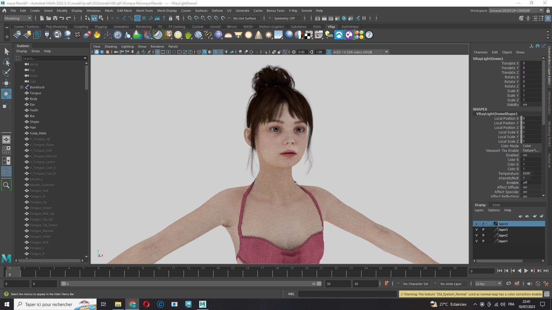This screenshot has width=552, height=310.
Task: Open the Mesh Tools menu
Action: pyautogui.click(x=144, y=11)
